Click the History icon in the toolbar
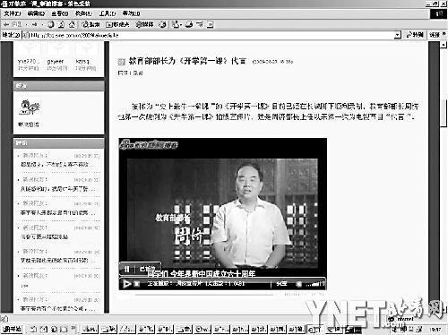Viewport: 448px width, 335px height. tap(162, 24)
